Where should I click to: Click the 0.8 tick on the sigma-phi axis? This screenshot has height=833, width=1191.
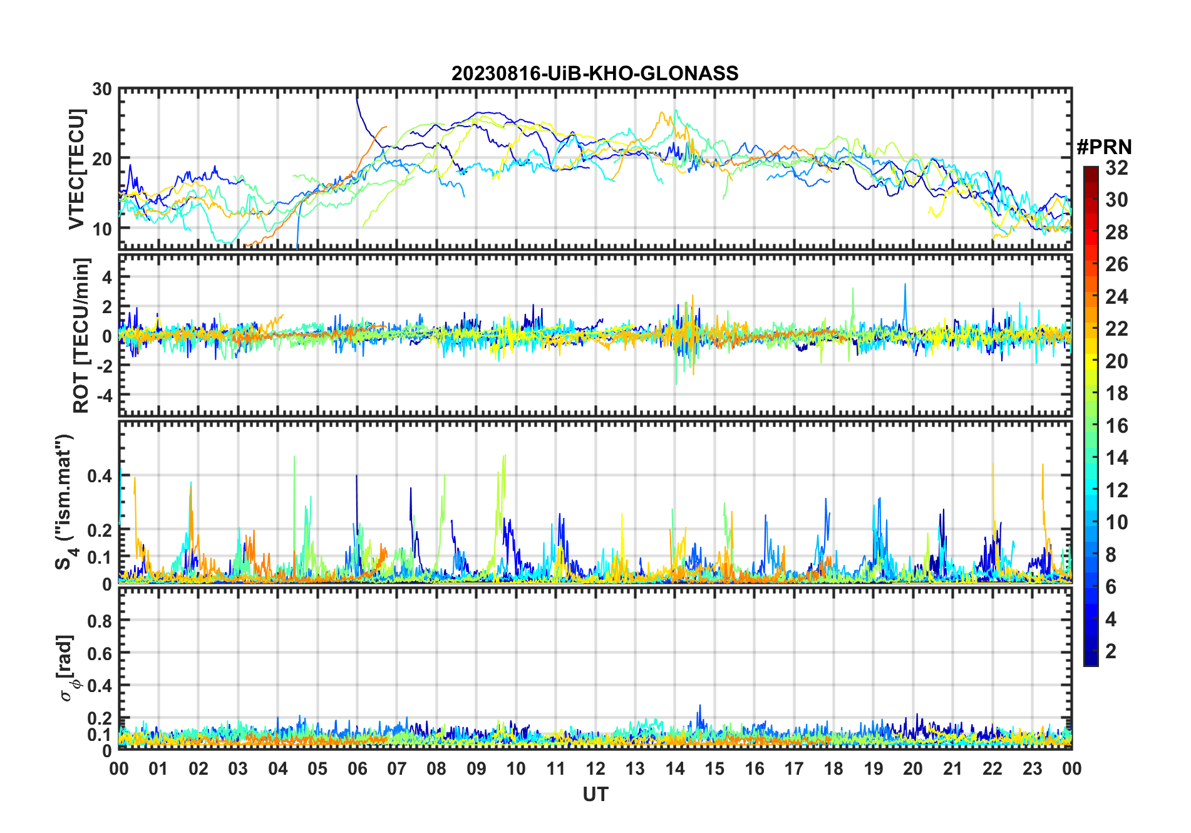pyautogui.click(x=99, y=621)
